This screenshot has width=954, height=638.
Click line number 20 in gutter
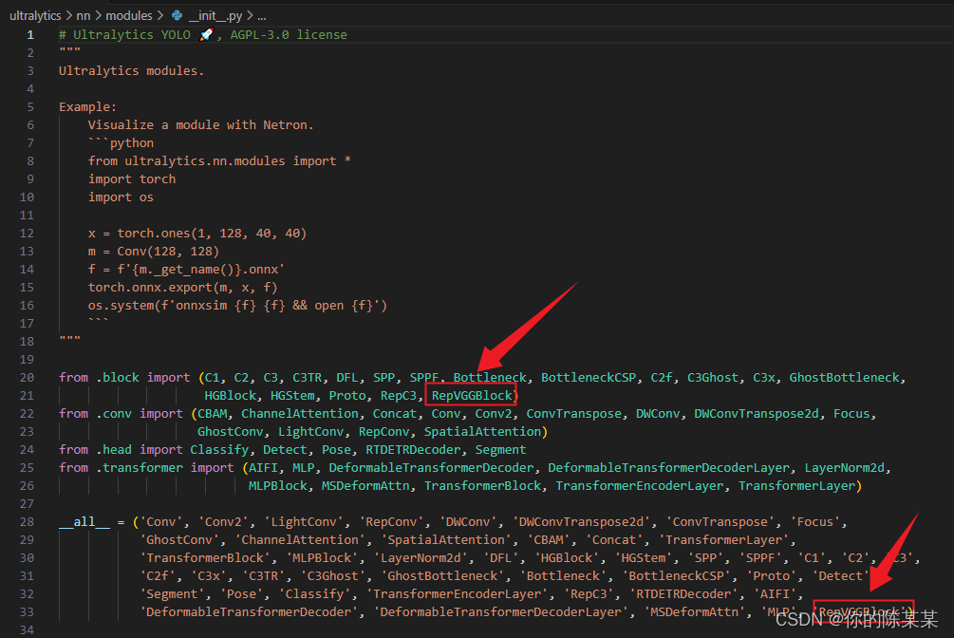[x=27, y=378]
